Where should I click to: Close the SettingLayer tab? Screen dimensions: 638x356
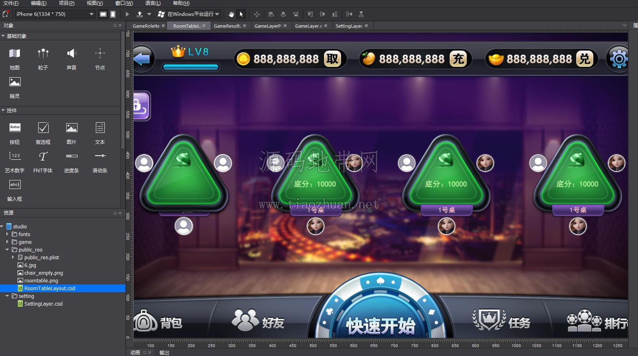(366, 26)
